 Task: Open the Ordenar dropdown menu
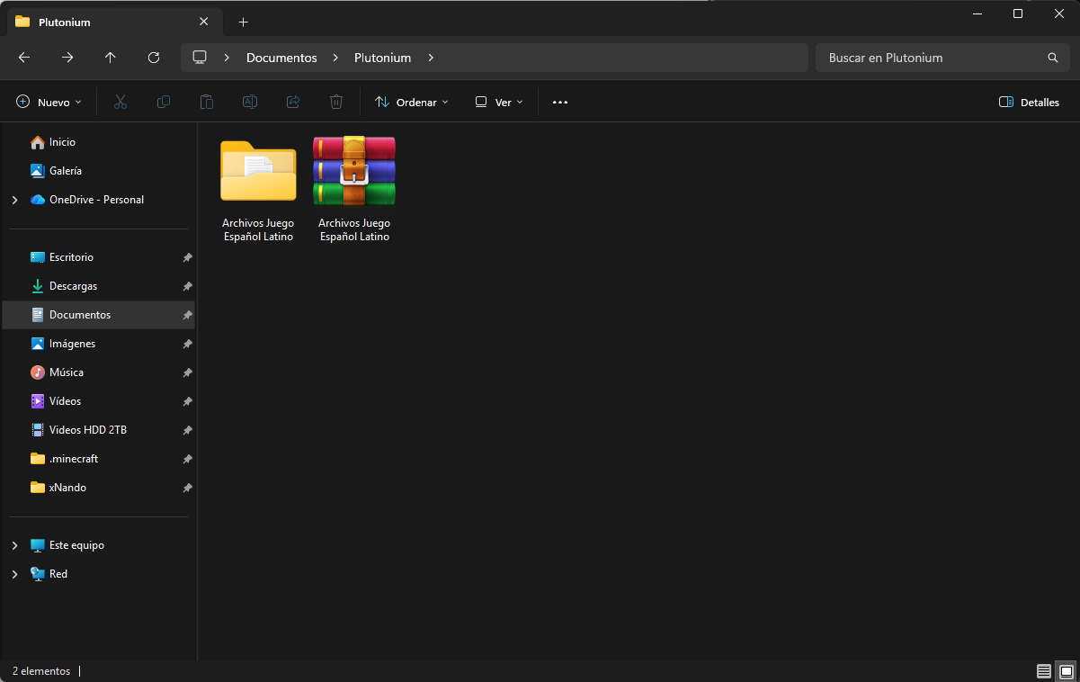click(x=412, y=103)
